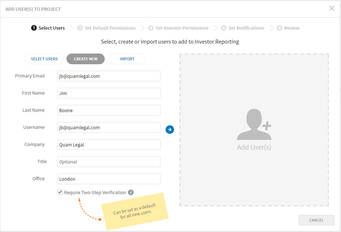Click the blue arrow to add user
Screen dimensions: 341x232
[170, 130]
